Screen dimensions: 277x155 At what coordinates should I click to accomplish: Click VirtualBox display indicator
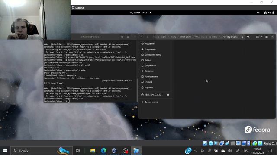coord(238,143)
